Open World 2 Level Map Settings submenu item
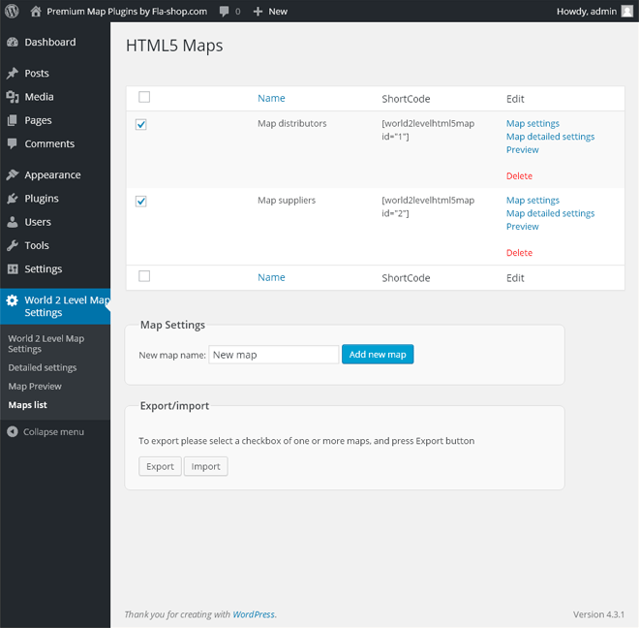The width and height of the screenshot is (639, 628). (46, 344)
